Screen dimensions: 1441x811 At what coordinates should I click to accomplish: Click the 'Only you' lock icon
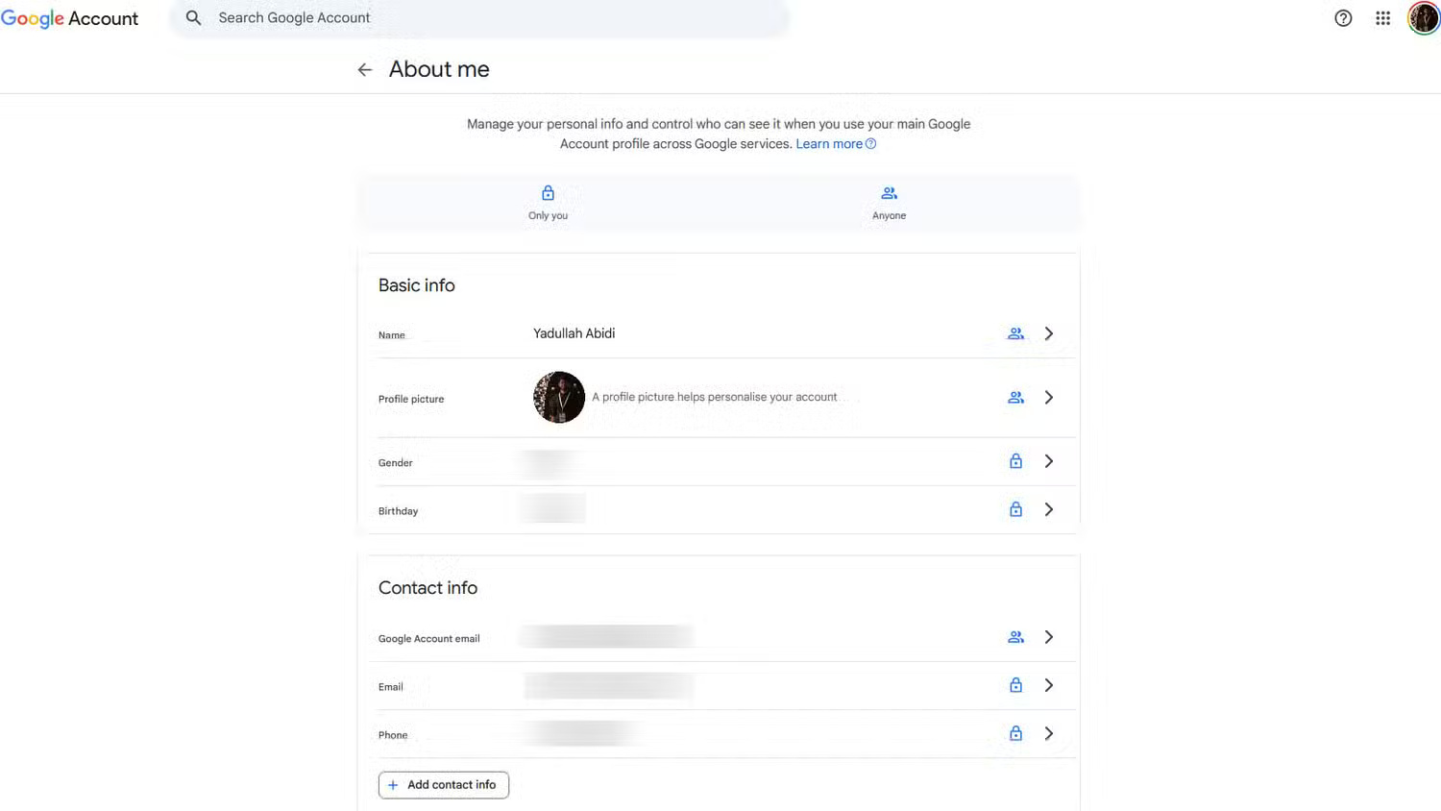[x=548, y=192]
